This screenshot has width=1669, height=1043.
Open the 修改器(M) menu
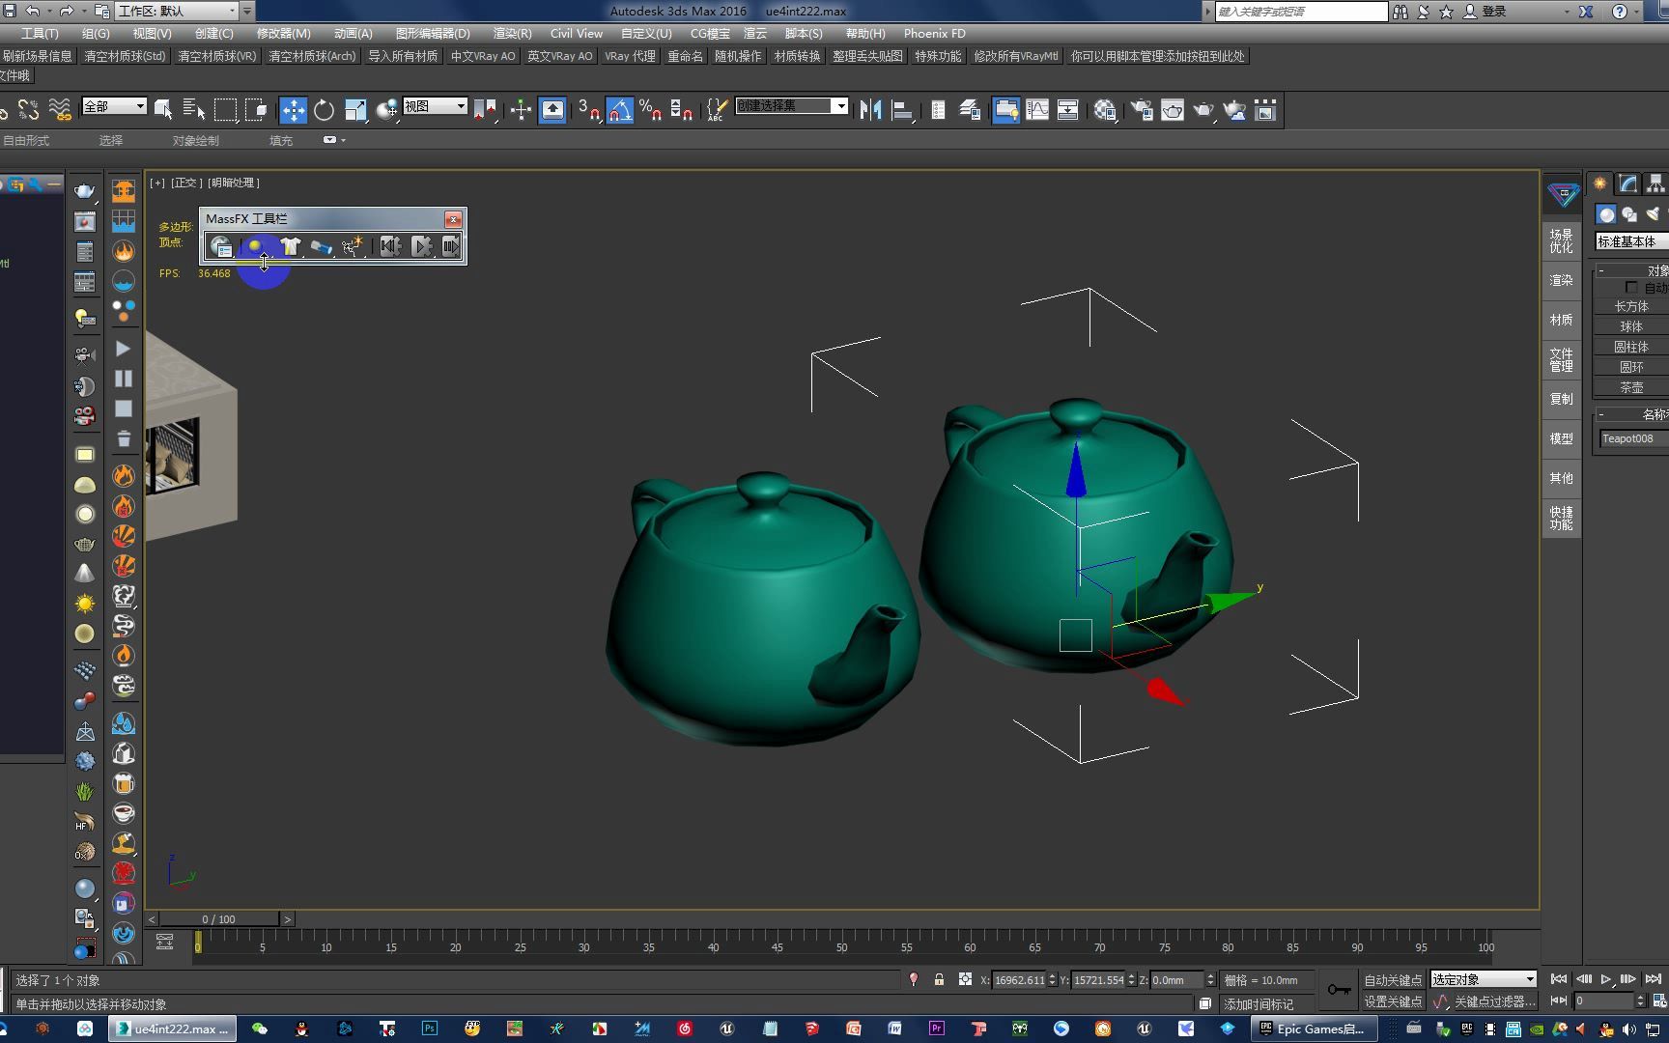point(283,33)
